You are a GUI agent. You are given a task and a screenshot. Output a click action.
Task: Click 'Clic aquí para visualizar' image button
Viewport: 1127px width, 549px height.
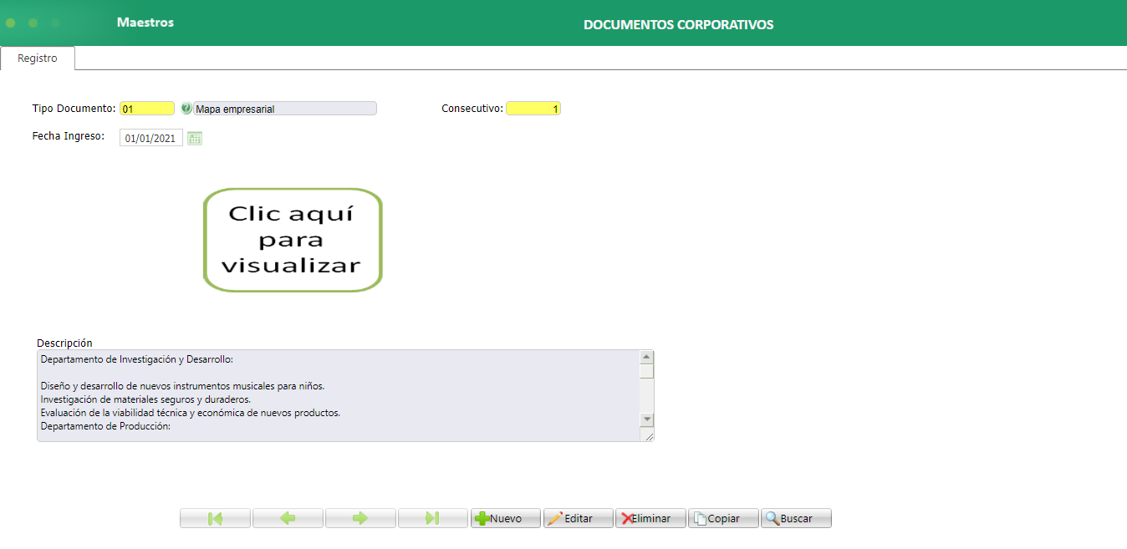click(292, 239)
